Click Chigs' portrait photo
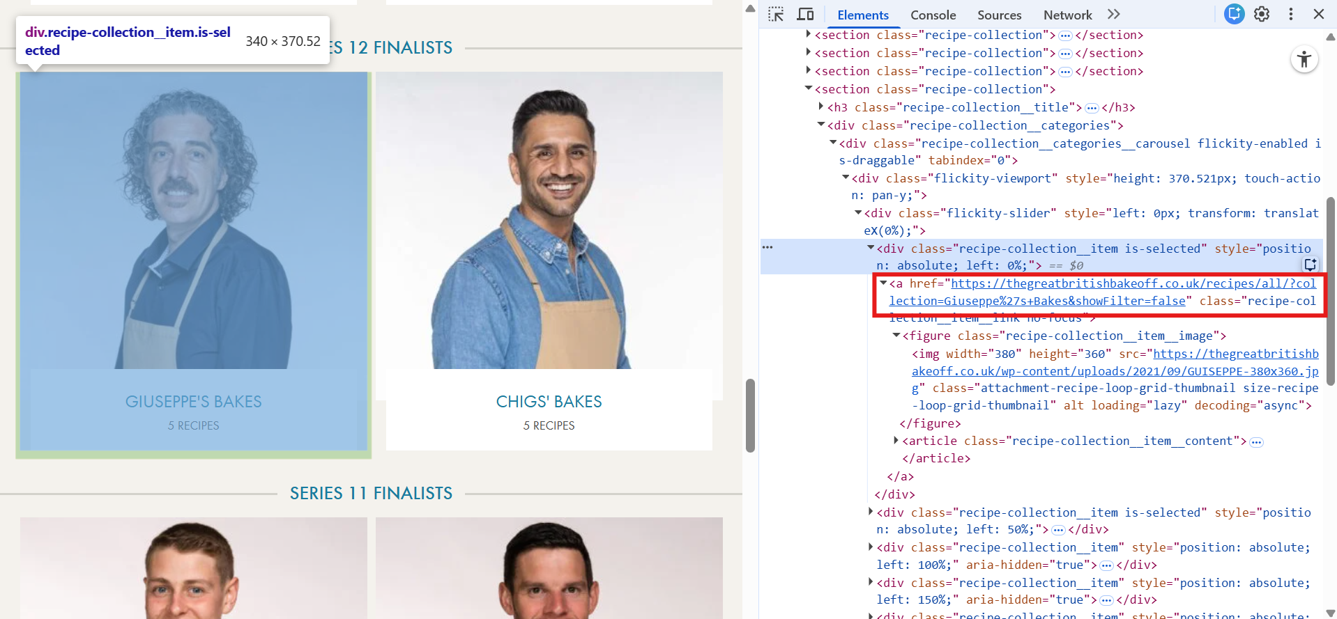 pos(549,221)
